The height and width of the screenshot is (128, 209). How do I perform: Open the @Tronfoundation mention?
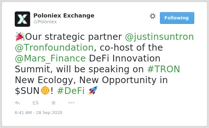54,47
